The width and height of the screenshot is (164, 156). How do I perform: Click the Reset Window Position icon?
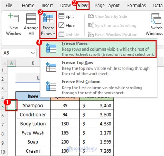pos(91,34)
